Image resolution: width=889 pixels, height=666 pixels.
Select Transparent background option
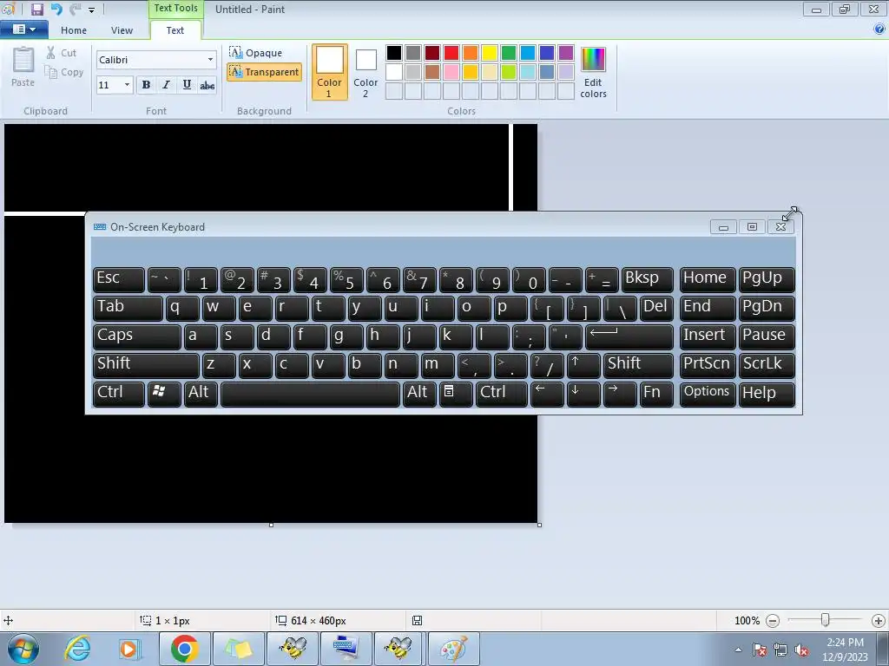(x=264, y=72)
